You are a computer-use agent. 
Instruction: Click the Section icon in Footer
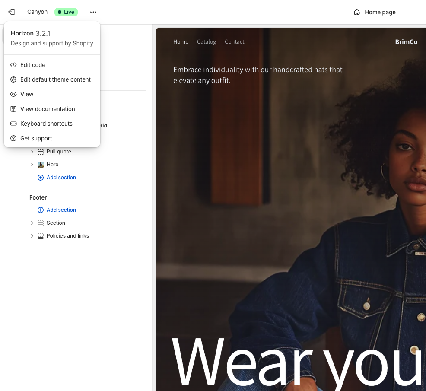(40, 223)
